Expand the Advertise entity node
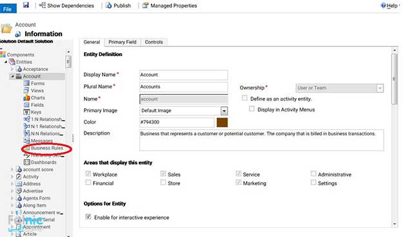Viewport: 414px width, 237px height. pyautogui.click(x=12, y=191)
